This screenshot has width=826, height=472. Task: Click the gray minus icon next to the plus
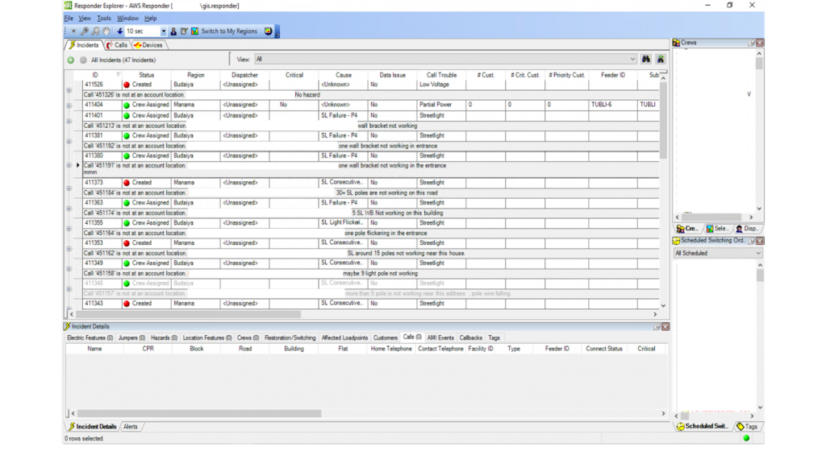click(82, 60)
